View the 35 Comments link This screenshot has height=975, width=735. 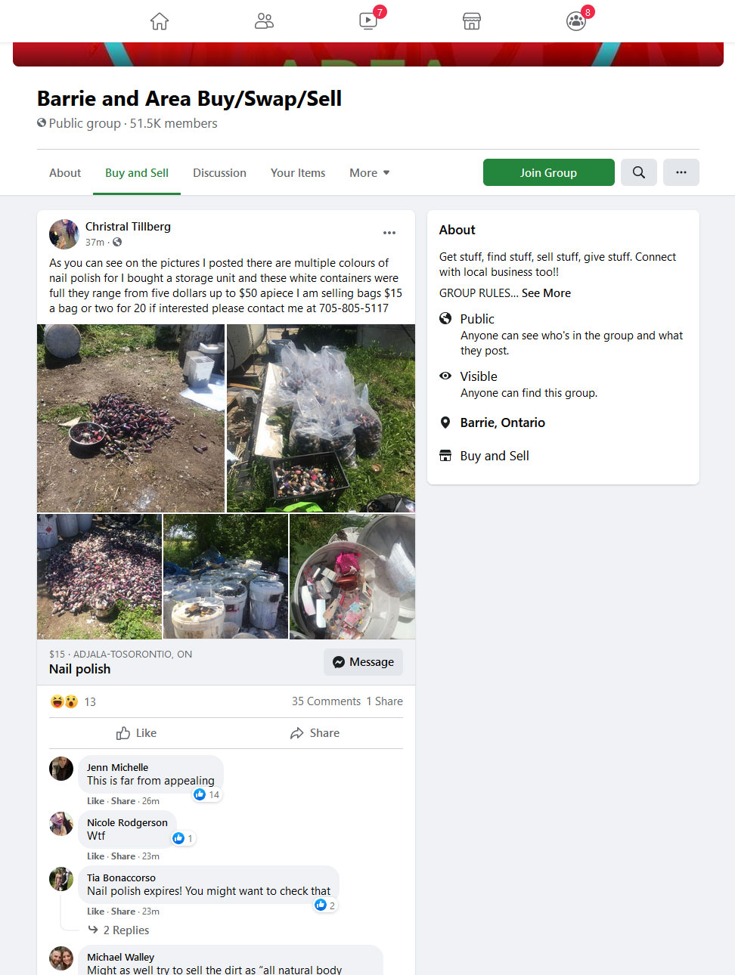(x=326, y=701)
